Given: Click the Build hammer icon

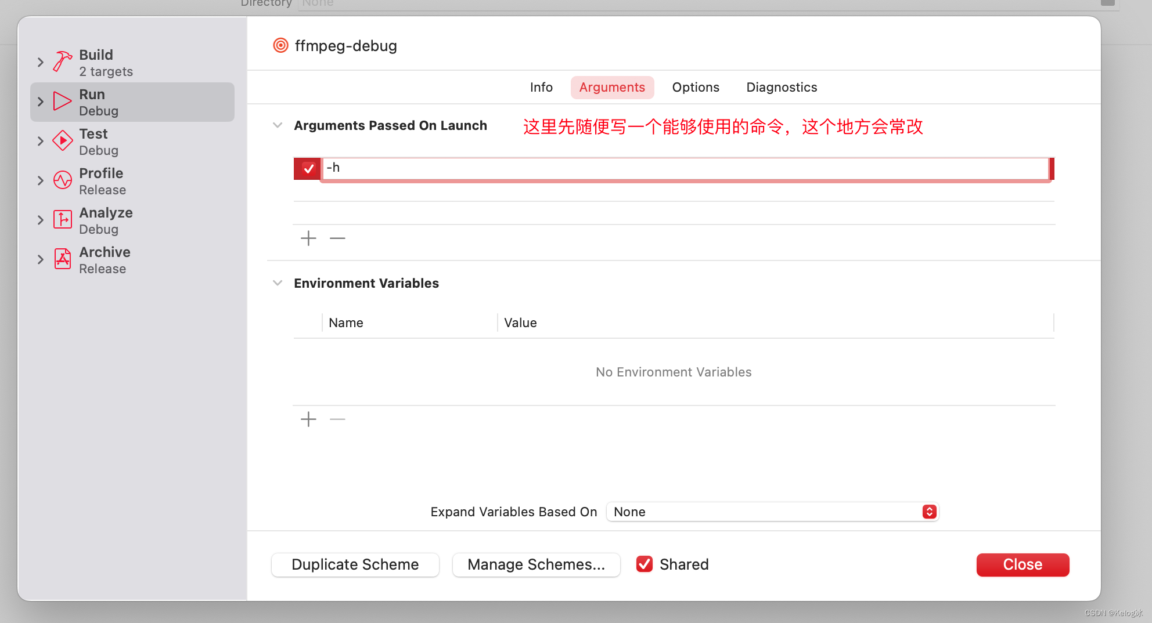Looking at the screenshot, I should [x=63, y=61].
